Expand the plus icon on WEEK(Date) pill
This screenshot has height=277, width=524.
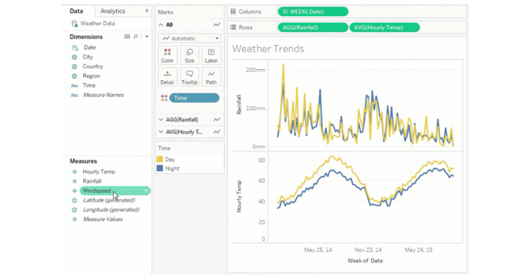(285, 12)
